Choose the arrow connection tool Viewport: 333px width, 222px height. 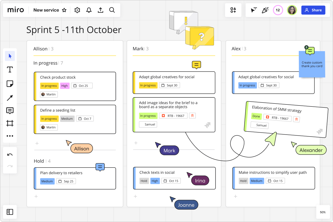coord(10,98)
